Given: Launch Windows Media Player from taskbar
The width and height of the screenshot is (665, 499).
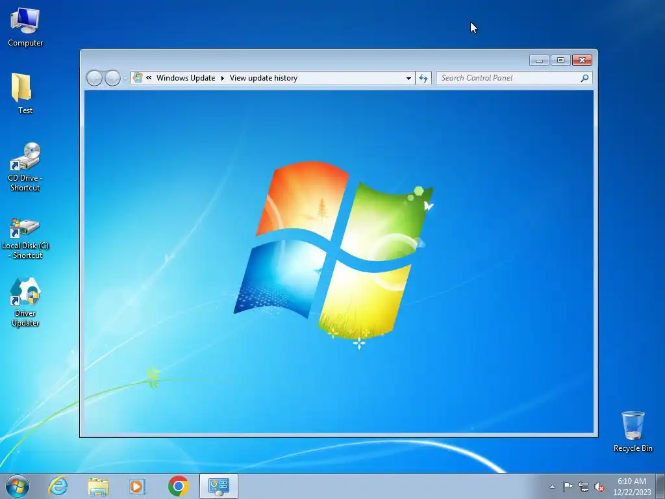Looking at the screenshot, I should click(x=138, y=486).
